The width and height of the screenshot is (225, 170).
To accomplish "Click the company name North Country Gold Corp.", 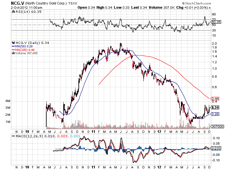I will pos(46,3).
